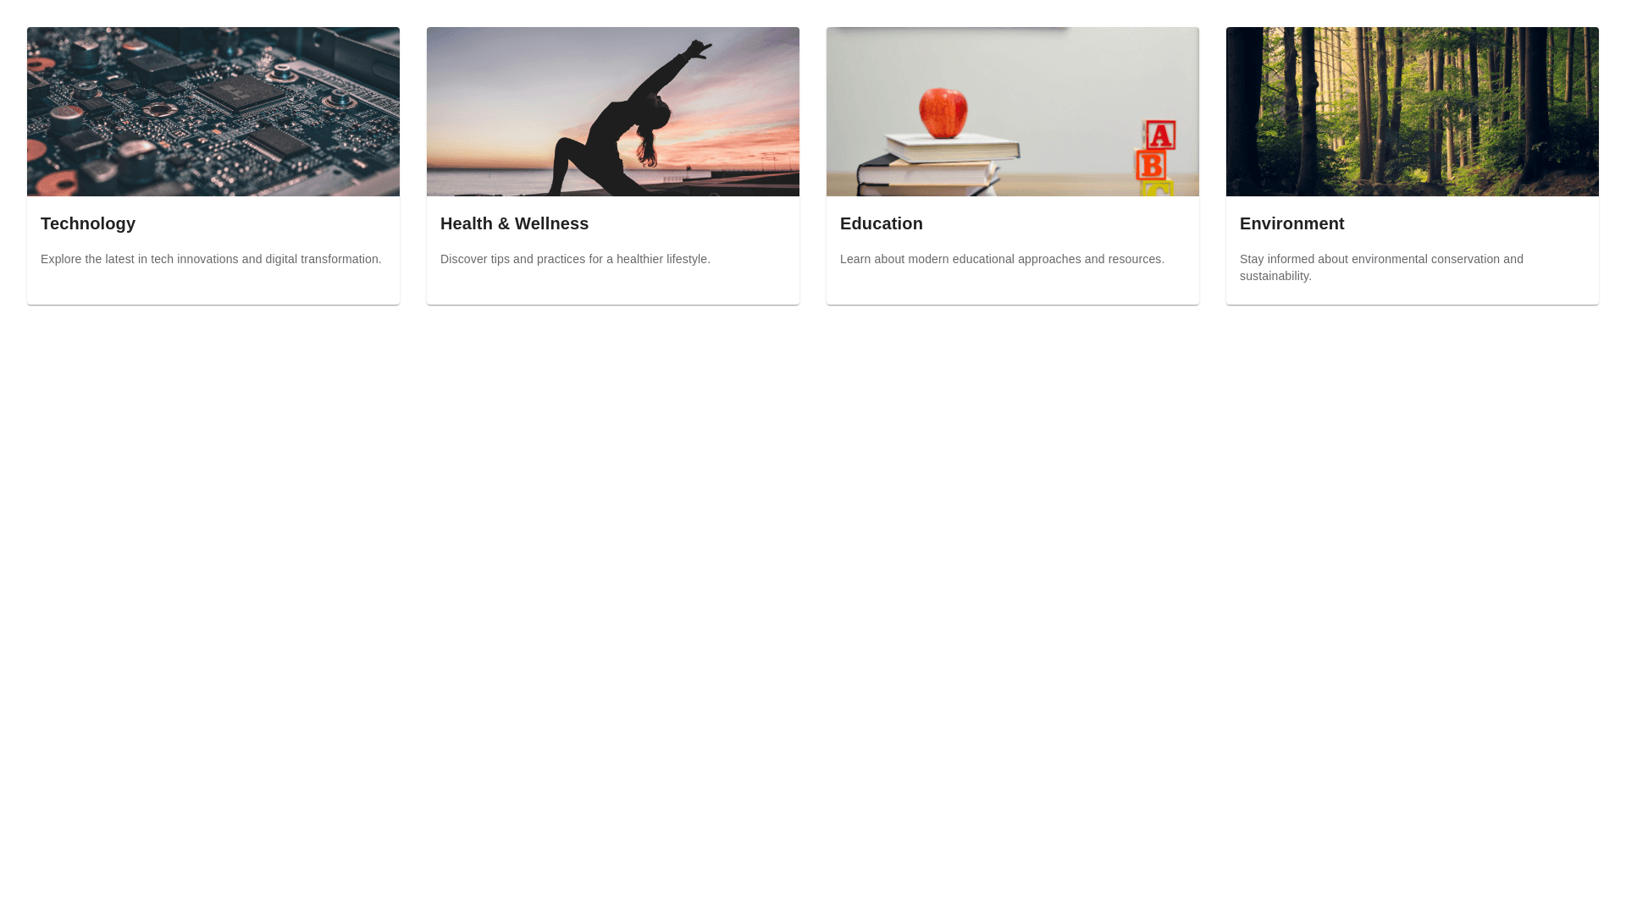Click the Environment card heading
The width and height of the screenshot is (1626, 914).
[1291, 223]
